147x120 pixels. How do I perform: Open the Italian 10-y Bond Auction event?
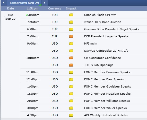(103, 22)
